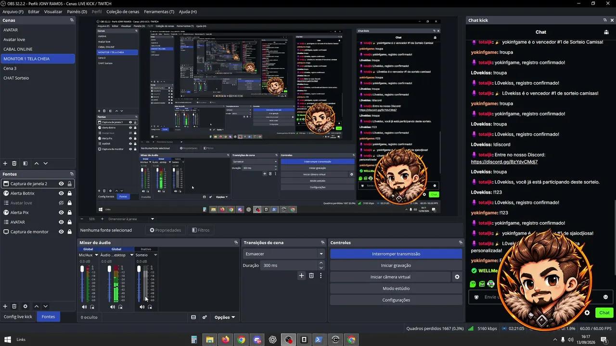Click Iniciar gravação button

click(396, 265)
